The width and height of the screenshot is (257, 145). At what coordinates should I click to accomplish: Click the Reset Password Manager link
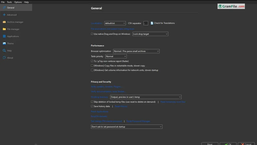(138, 121)
